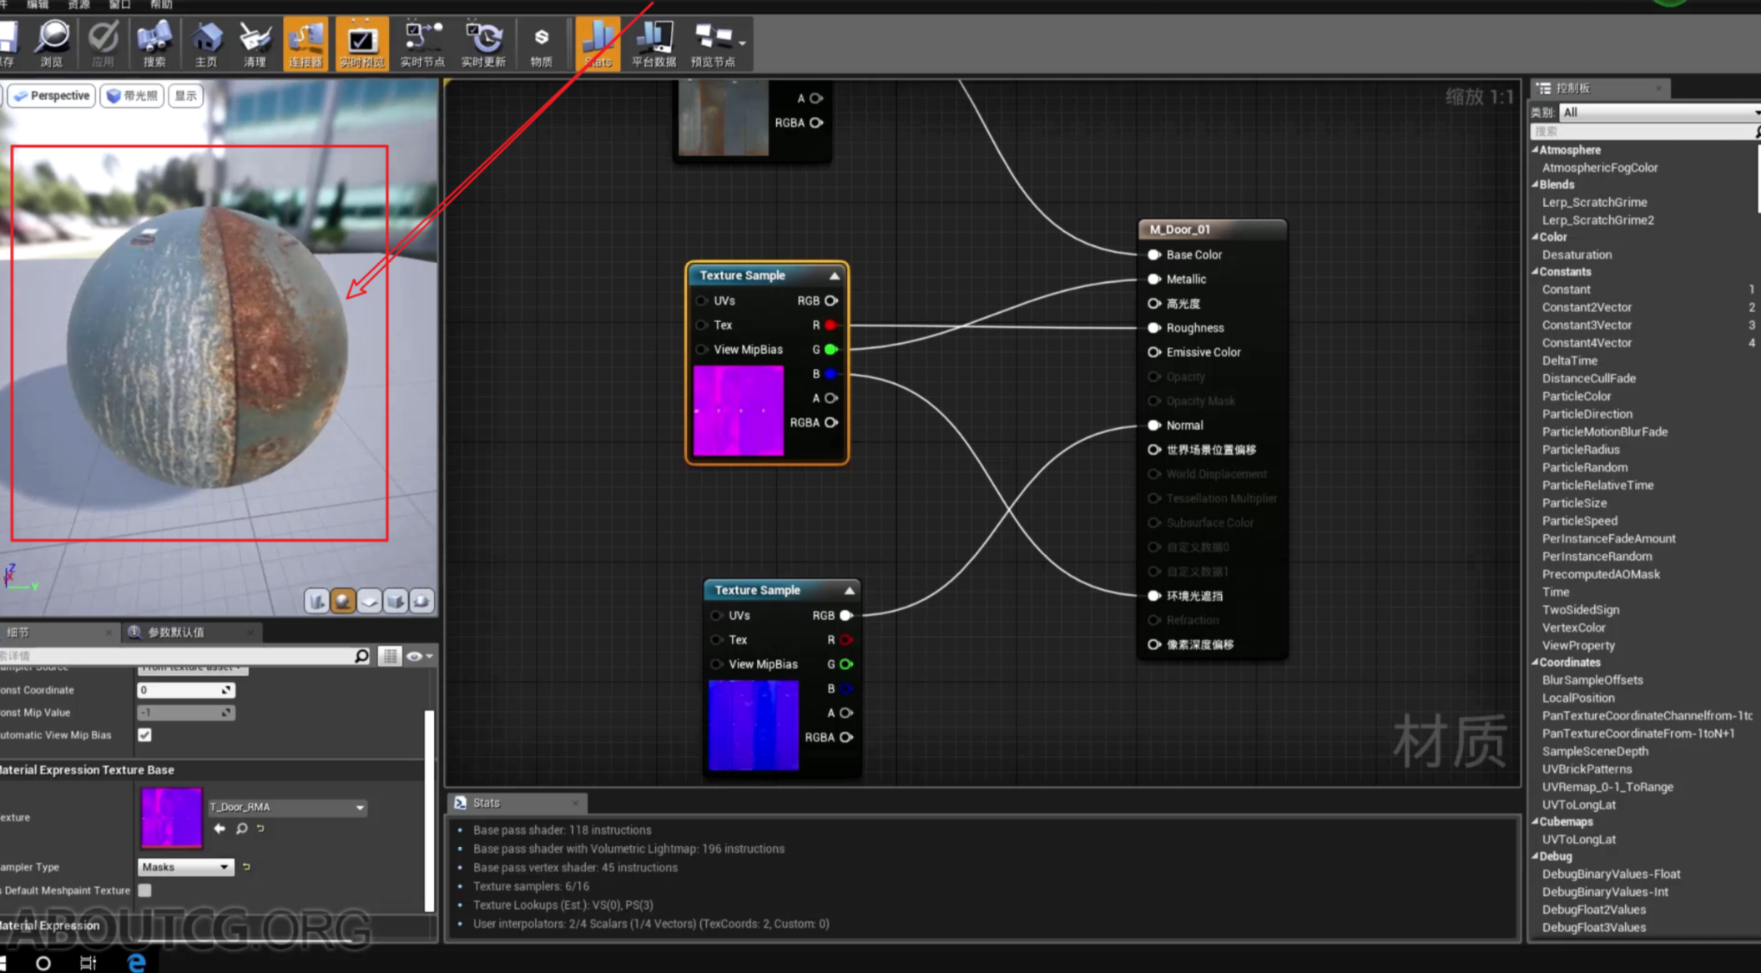Open the 搜索 (Search) toolbar tool
Screen dimensions: 1761x973
(x=154, y=42)
